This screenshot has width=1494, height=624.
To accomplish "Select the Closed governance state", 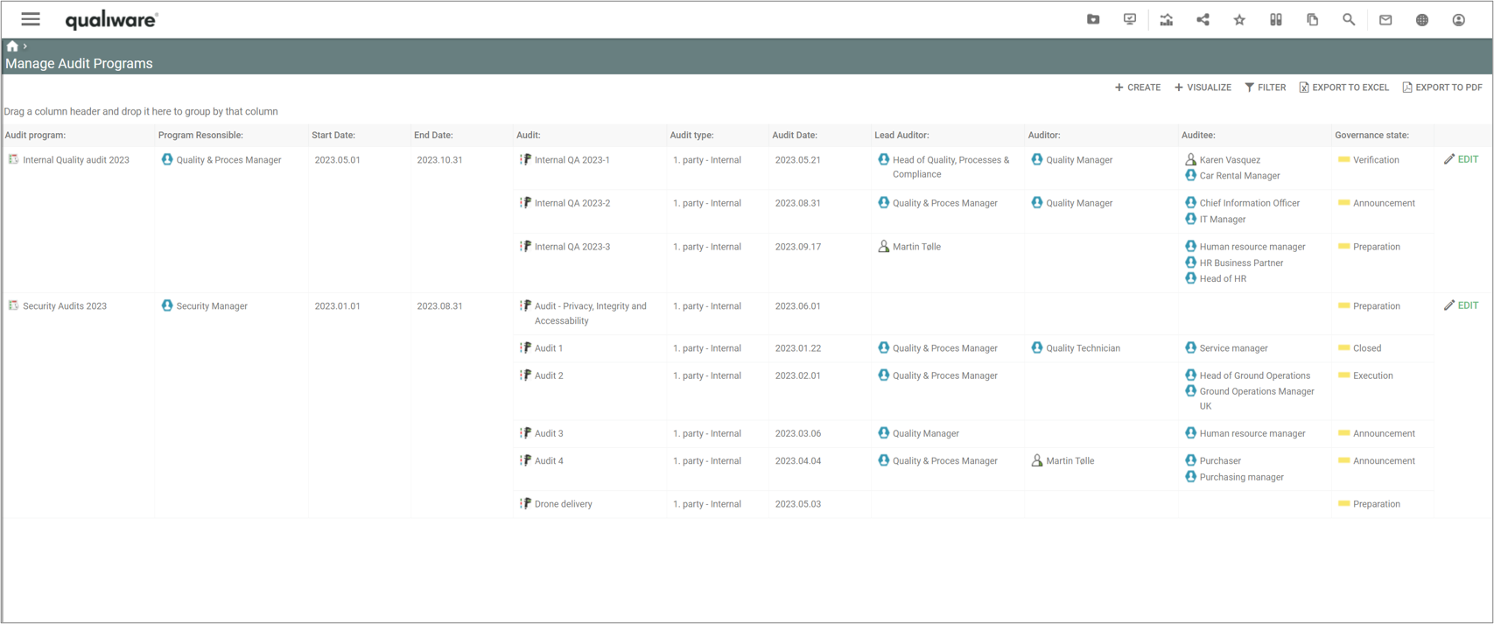I will point(1367,348).
